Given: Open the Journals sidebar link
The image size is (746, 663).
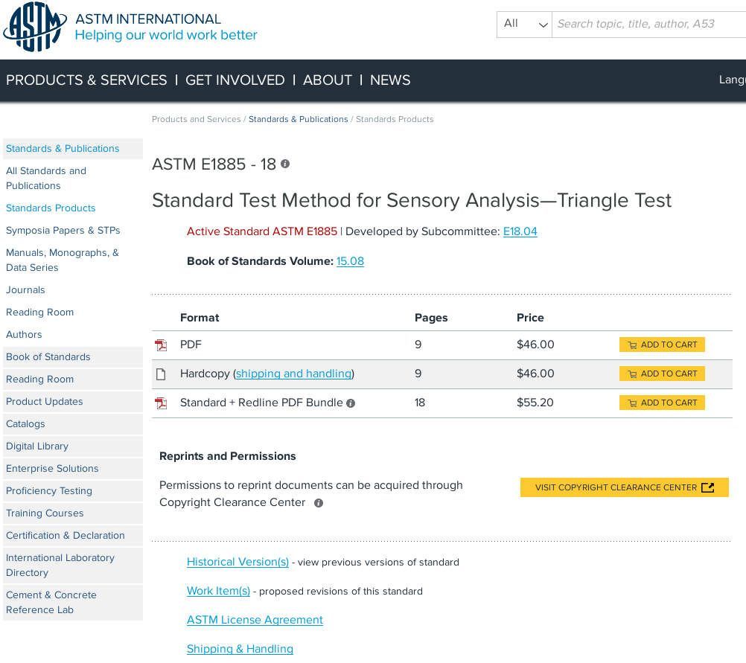Looking at the screenshot, I should (x=25, y=289).
